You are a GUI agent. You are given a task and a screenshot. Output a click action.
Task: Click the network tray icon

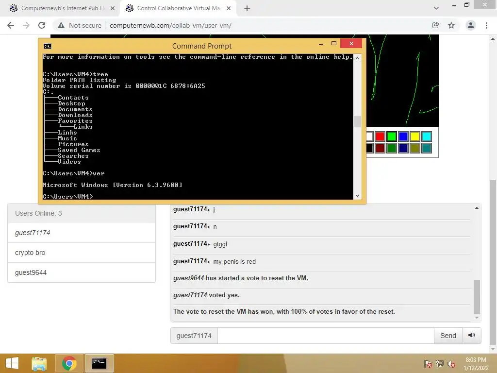click(x=440, y=364)
